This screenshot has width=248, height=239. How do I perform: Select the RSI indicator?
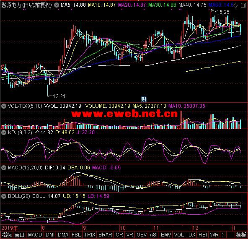pos(203,234)
